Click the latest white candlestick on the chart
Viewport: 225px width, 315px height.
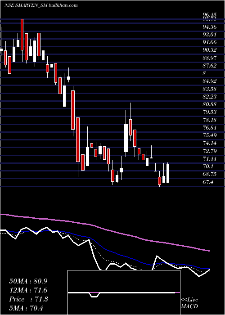(x=168, y=173)
